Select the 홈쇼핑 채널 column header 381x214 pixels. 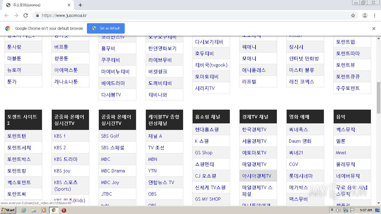211,117
